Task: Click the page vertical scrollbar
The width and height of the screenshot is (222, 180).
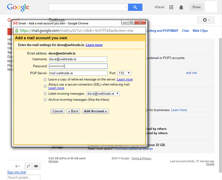Action: [221, 105]
